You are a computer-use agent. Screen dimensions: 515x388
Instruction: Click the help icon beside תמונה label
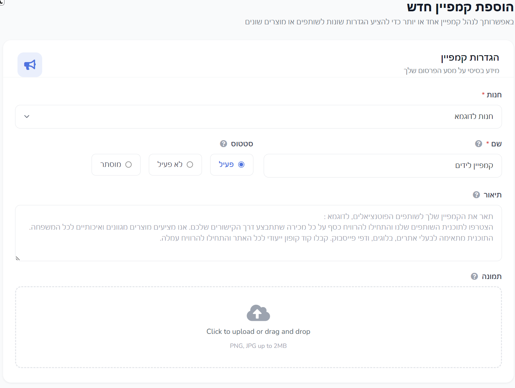(x=474, y=276)
